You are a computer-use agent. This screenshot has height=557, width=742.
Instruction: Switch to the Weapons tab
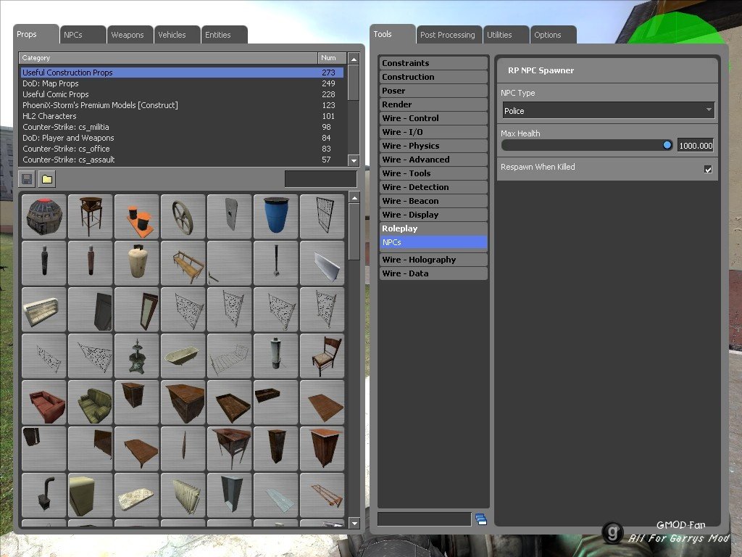[130, 35]
